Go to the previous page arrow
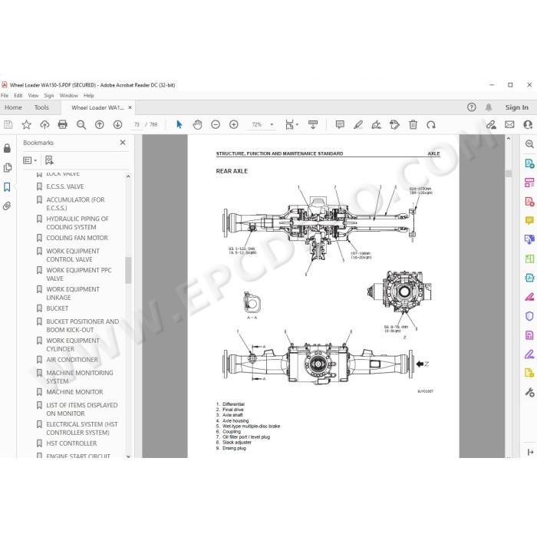 (99, 124)
